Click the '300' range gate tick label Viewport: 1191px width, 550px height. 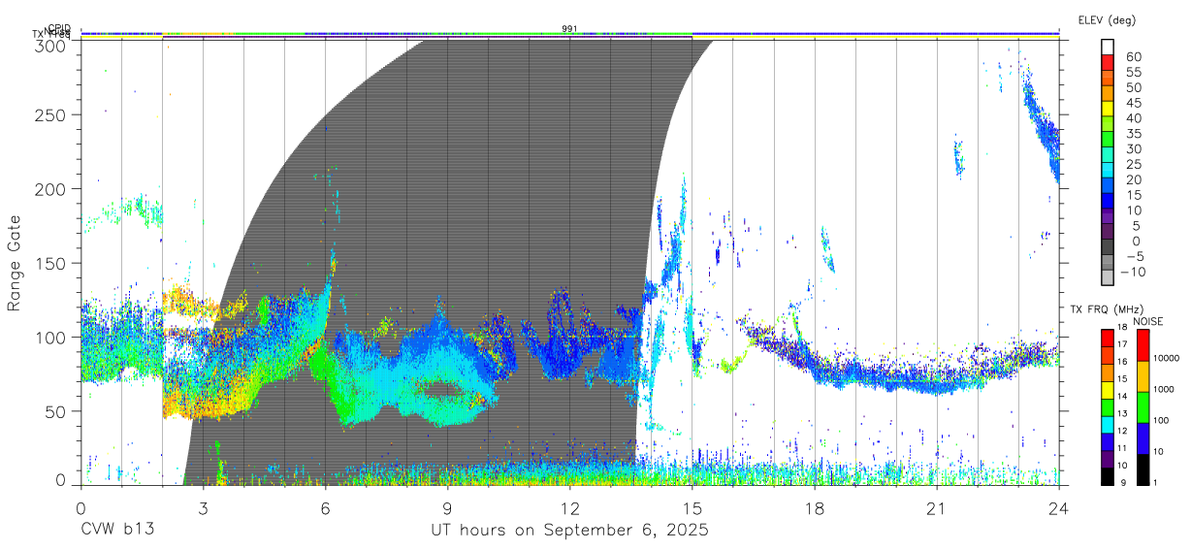pos(52,46)
